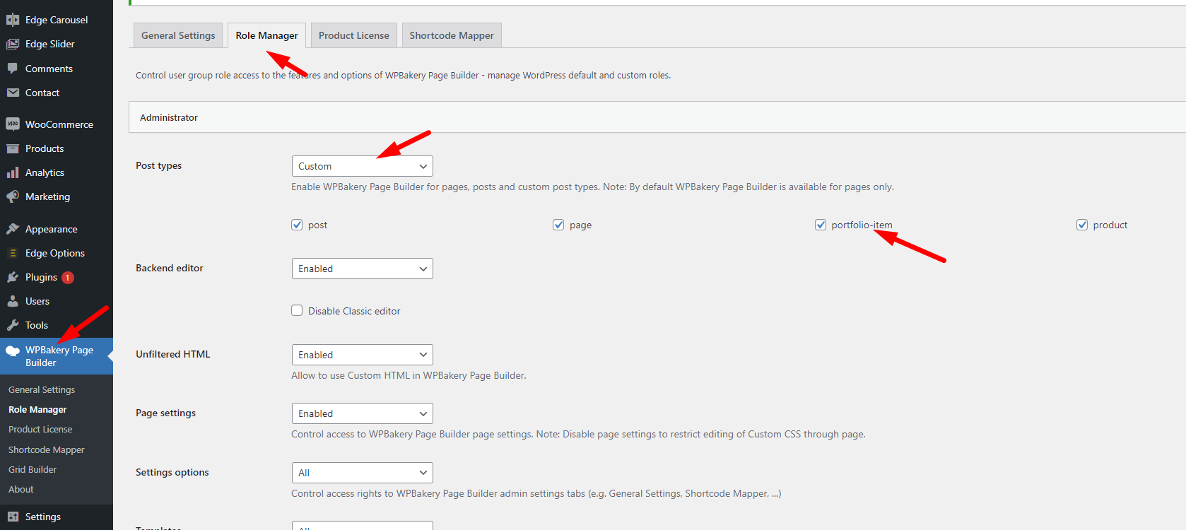This screenshot has width=1186, height=530.
Task: Uncheck the portfolio-item checkbox
Action: pyautogui.click(x=821, y=225)
